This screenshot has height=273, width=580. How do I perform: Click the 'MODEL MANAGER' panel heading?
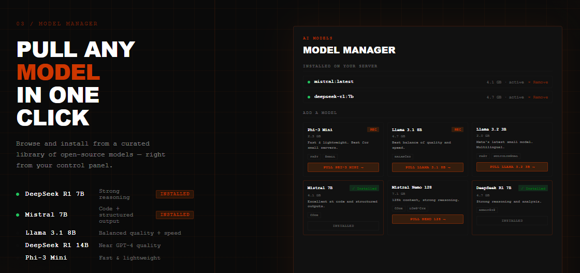point(349,50)
